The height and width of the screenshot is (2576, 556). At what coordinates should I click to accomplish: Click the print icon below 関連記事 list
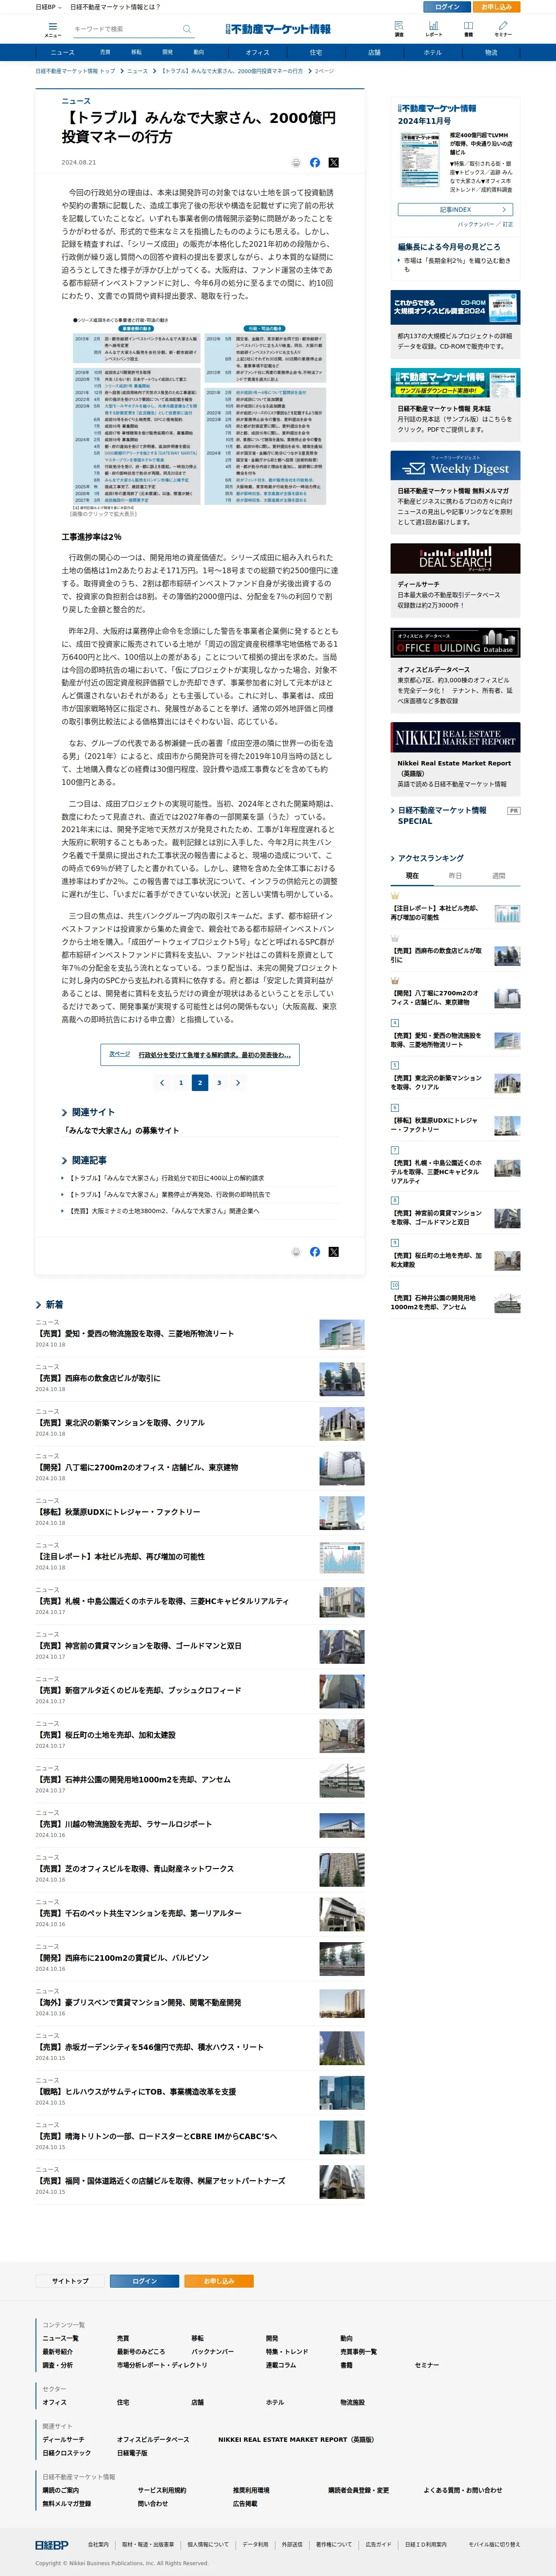click(296, 1251)
